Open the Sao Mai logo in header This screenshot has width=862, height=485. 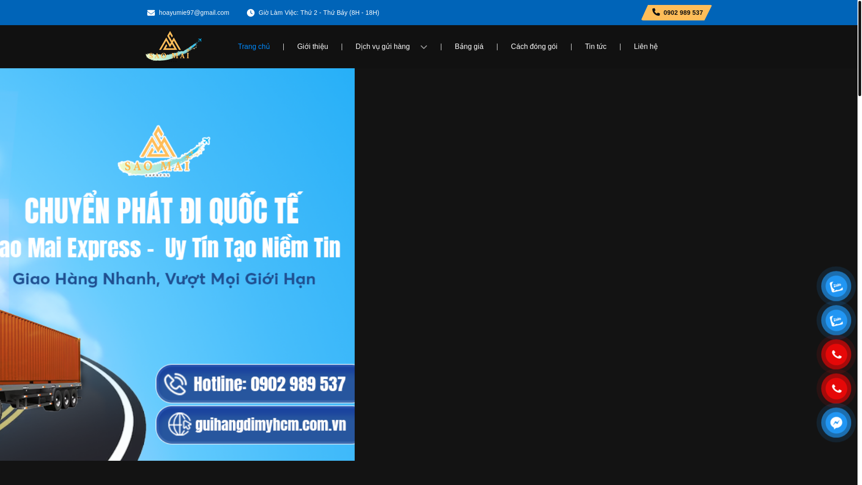pyautogui.click(x=173, y=46)
